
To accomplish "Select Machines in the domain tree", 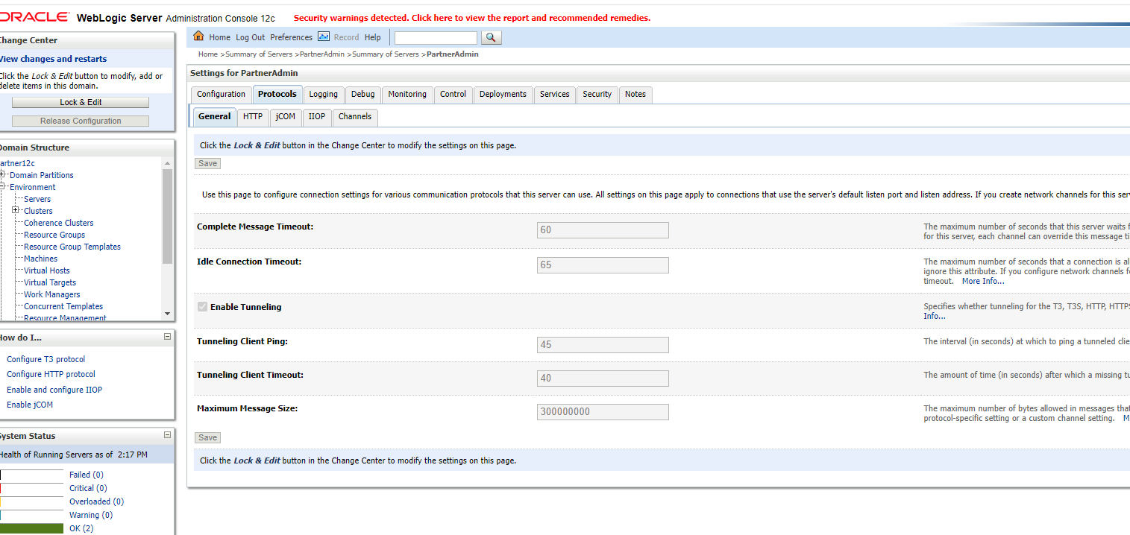I will pyautogui.click(x=40, y=259).
